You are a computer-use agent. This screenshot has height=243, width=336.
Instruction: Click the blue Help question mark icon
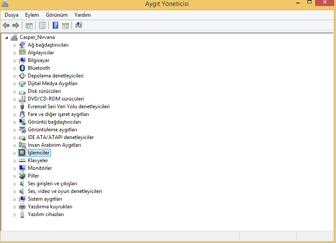[55, 25]
